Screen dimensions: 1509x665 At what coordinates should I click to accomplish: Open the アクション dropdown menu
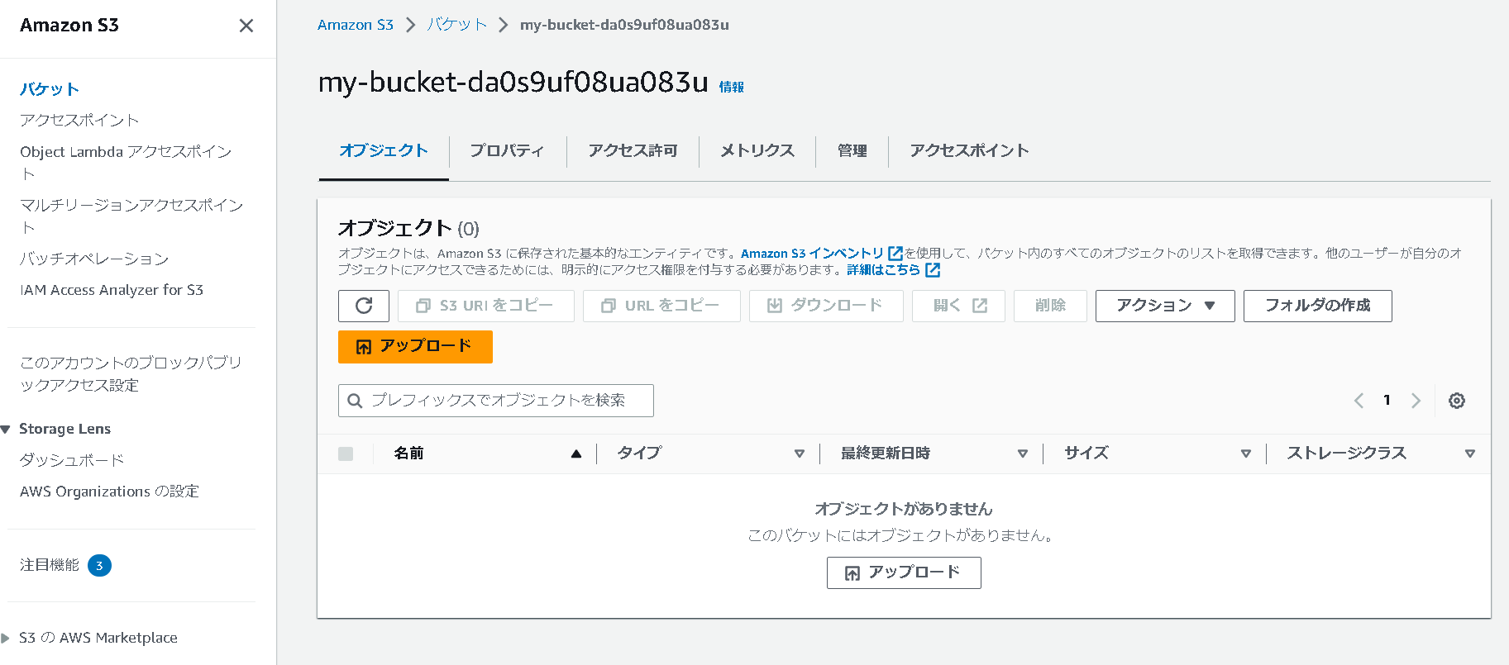[1165, 306]
